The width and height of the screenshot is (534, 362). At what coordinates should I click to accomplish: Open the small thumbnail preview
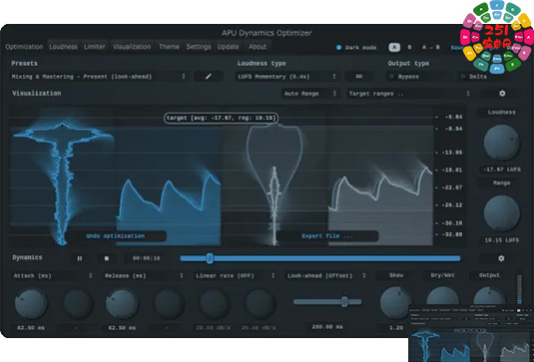[471, 333]
